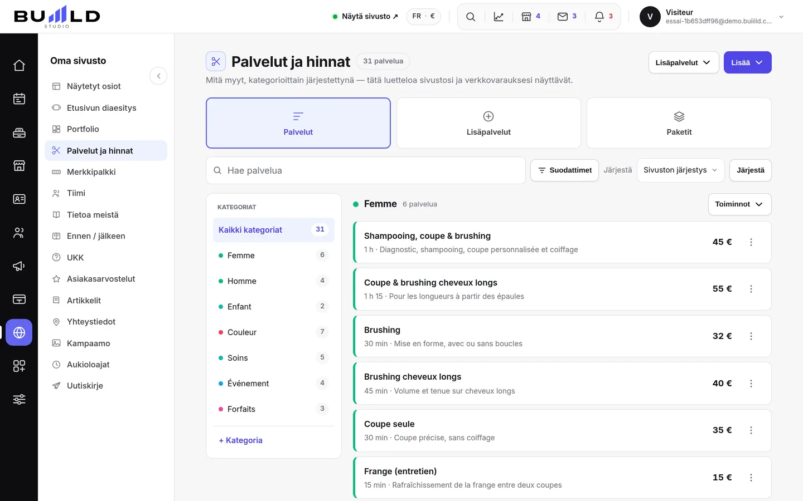Open the team people icon in the rail
The image size is (803, 501).
[19, 233]
